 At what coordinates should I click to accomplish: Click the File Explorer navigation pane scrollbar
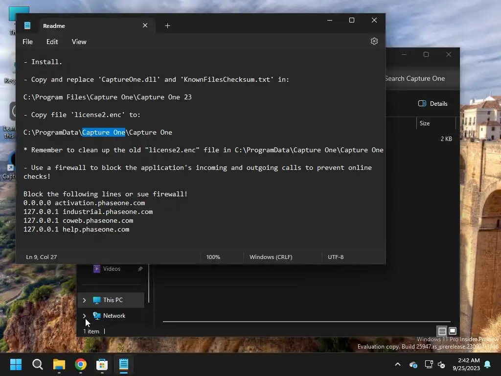[x=149, y=283]
